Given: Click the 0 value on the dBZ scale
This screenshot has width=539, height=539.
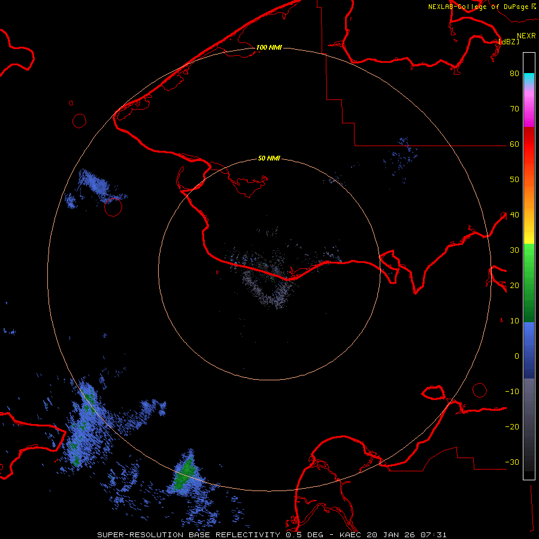Looking at the screenshot, I should [x=517, y=356].
